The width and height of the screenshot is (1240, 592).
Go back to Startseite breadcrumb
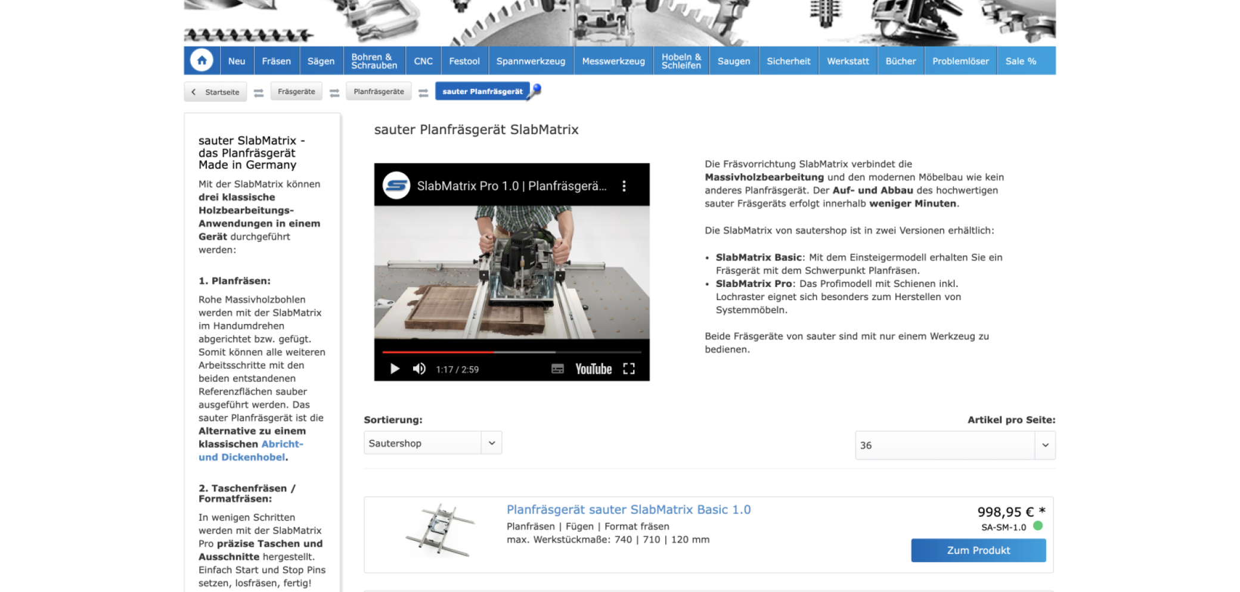pyautogui.click(x=216, y=92)
